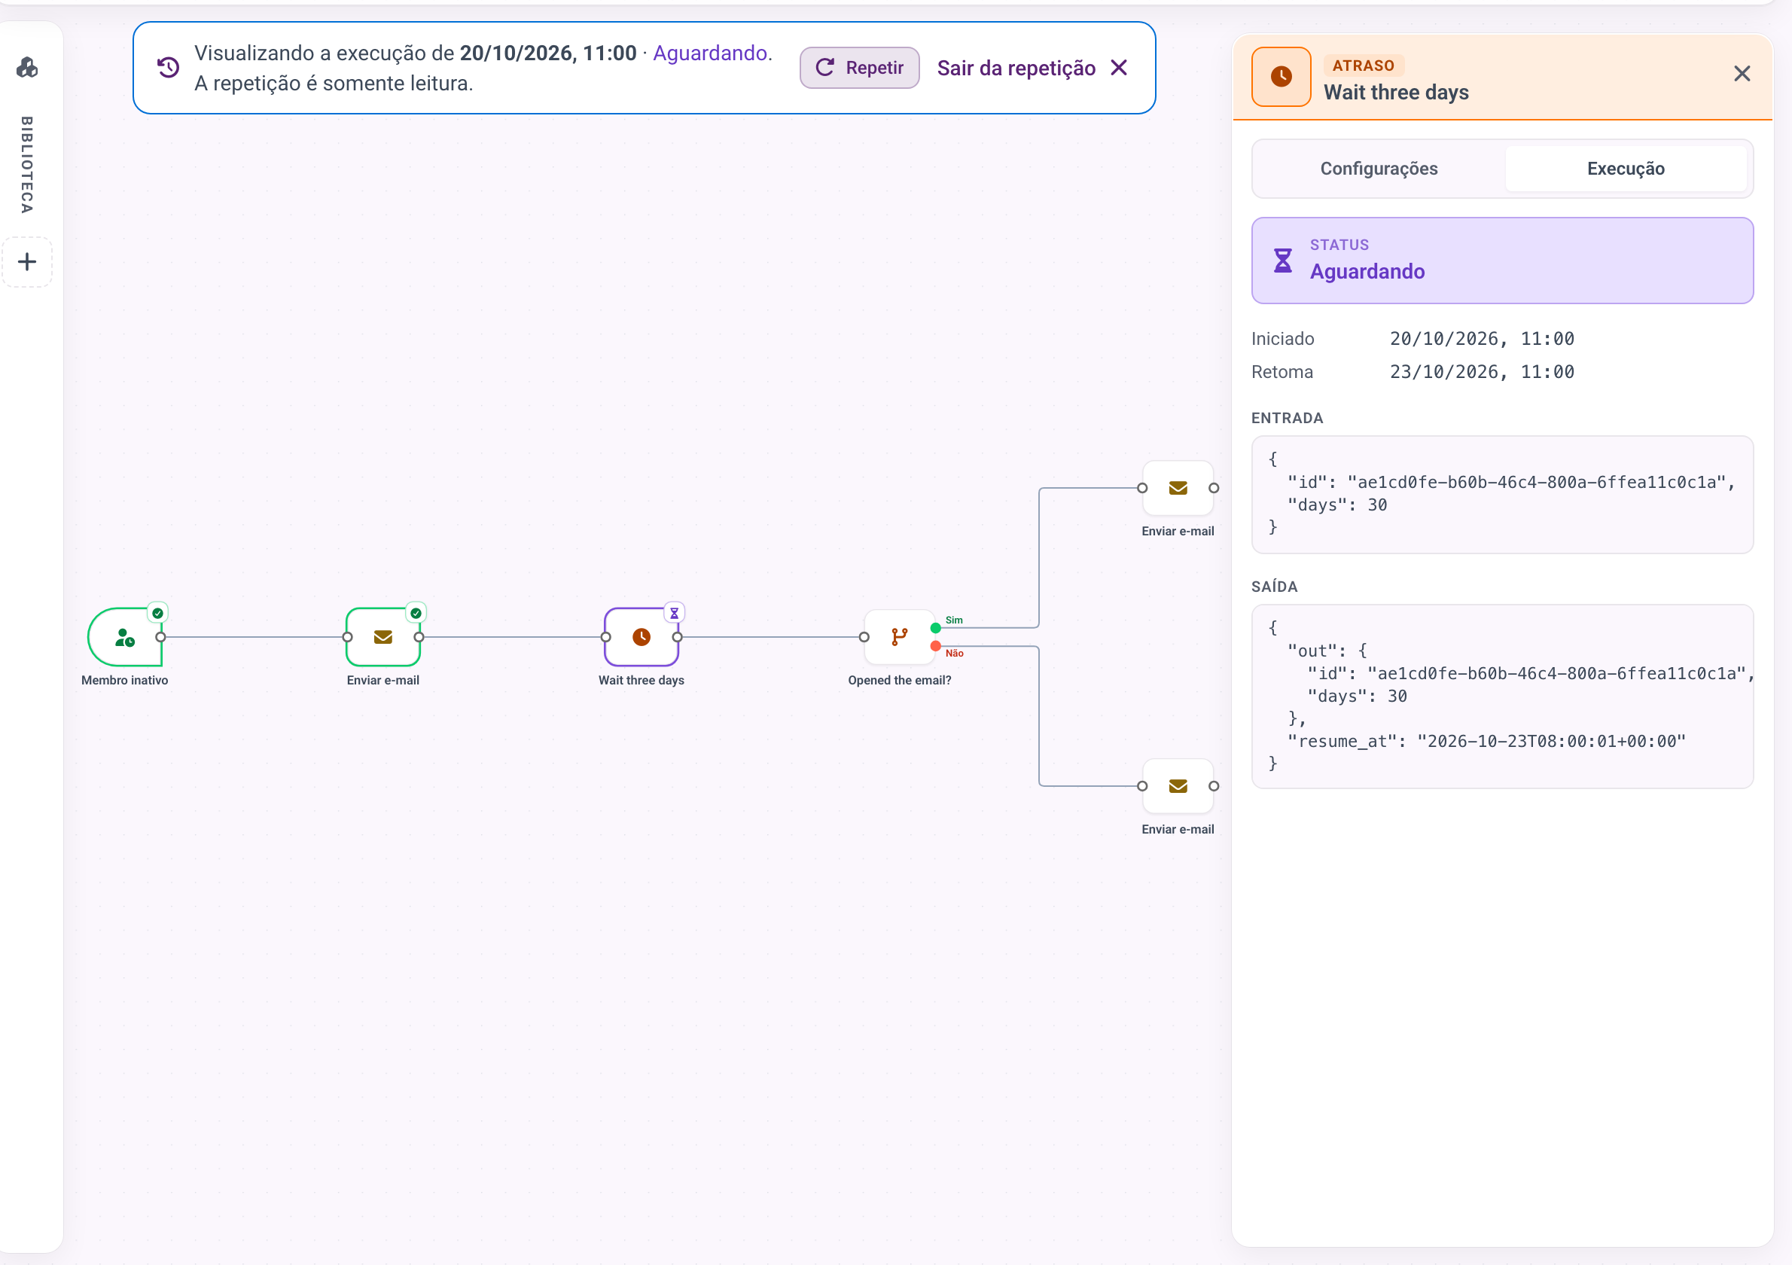Select the lower branch Enviar e-mail node
1792x1265 pixels.
(1177, 786)
